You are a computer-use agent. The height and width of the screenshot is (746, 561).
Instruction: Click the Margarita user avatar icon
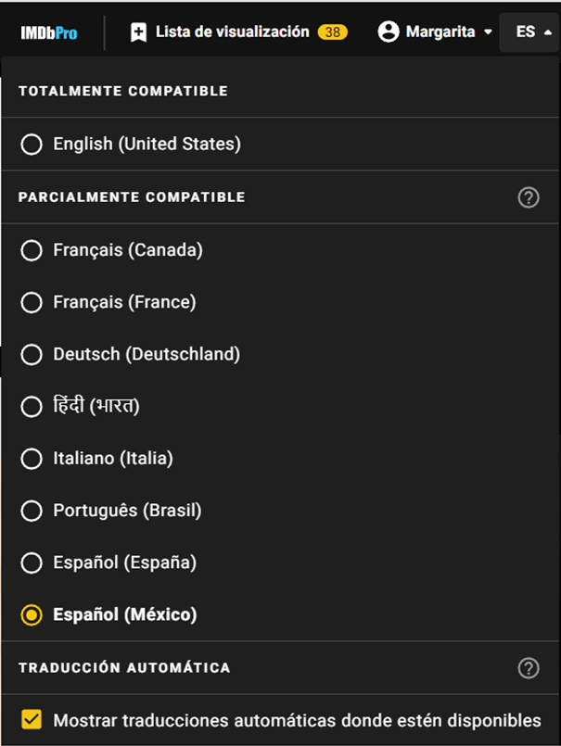pos(389,32)
